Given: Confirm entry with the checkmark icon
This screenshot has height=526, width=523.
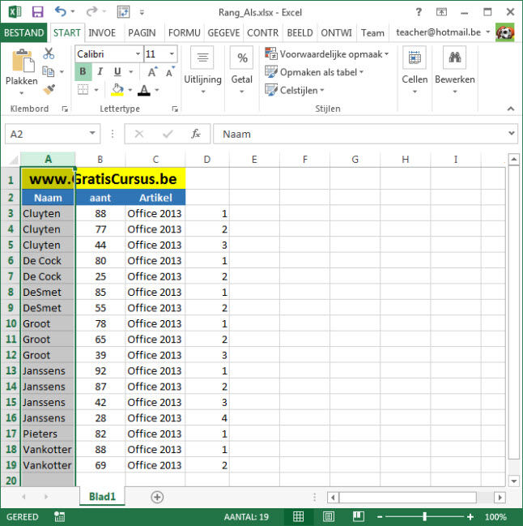Looking at the screenshot, I should 168,134.
